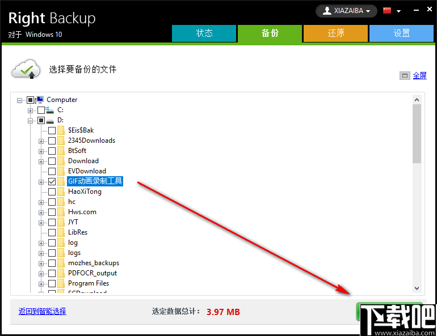
Task: Click the Download folder icon
Action: [61, 161]
